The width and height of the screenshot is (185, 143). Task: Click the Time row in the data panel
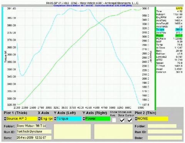click(x=169, y=11)
